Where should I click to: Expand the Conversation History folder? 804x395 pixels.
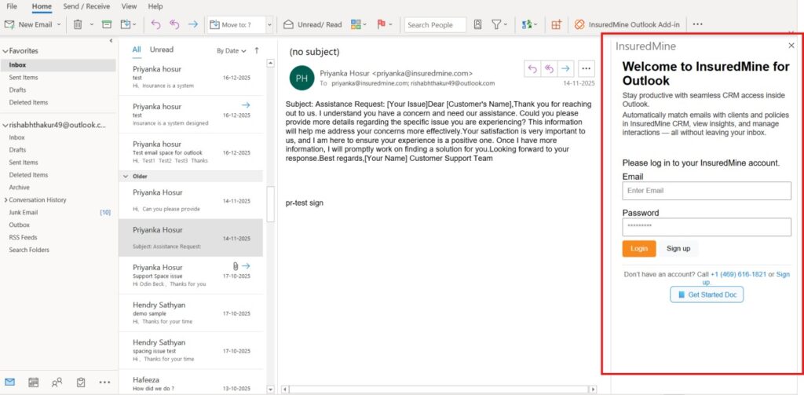[4, 200]
